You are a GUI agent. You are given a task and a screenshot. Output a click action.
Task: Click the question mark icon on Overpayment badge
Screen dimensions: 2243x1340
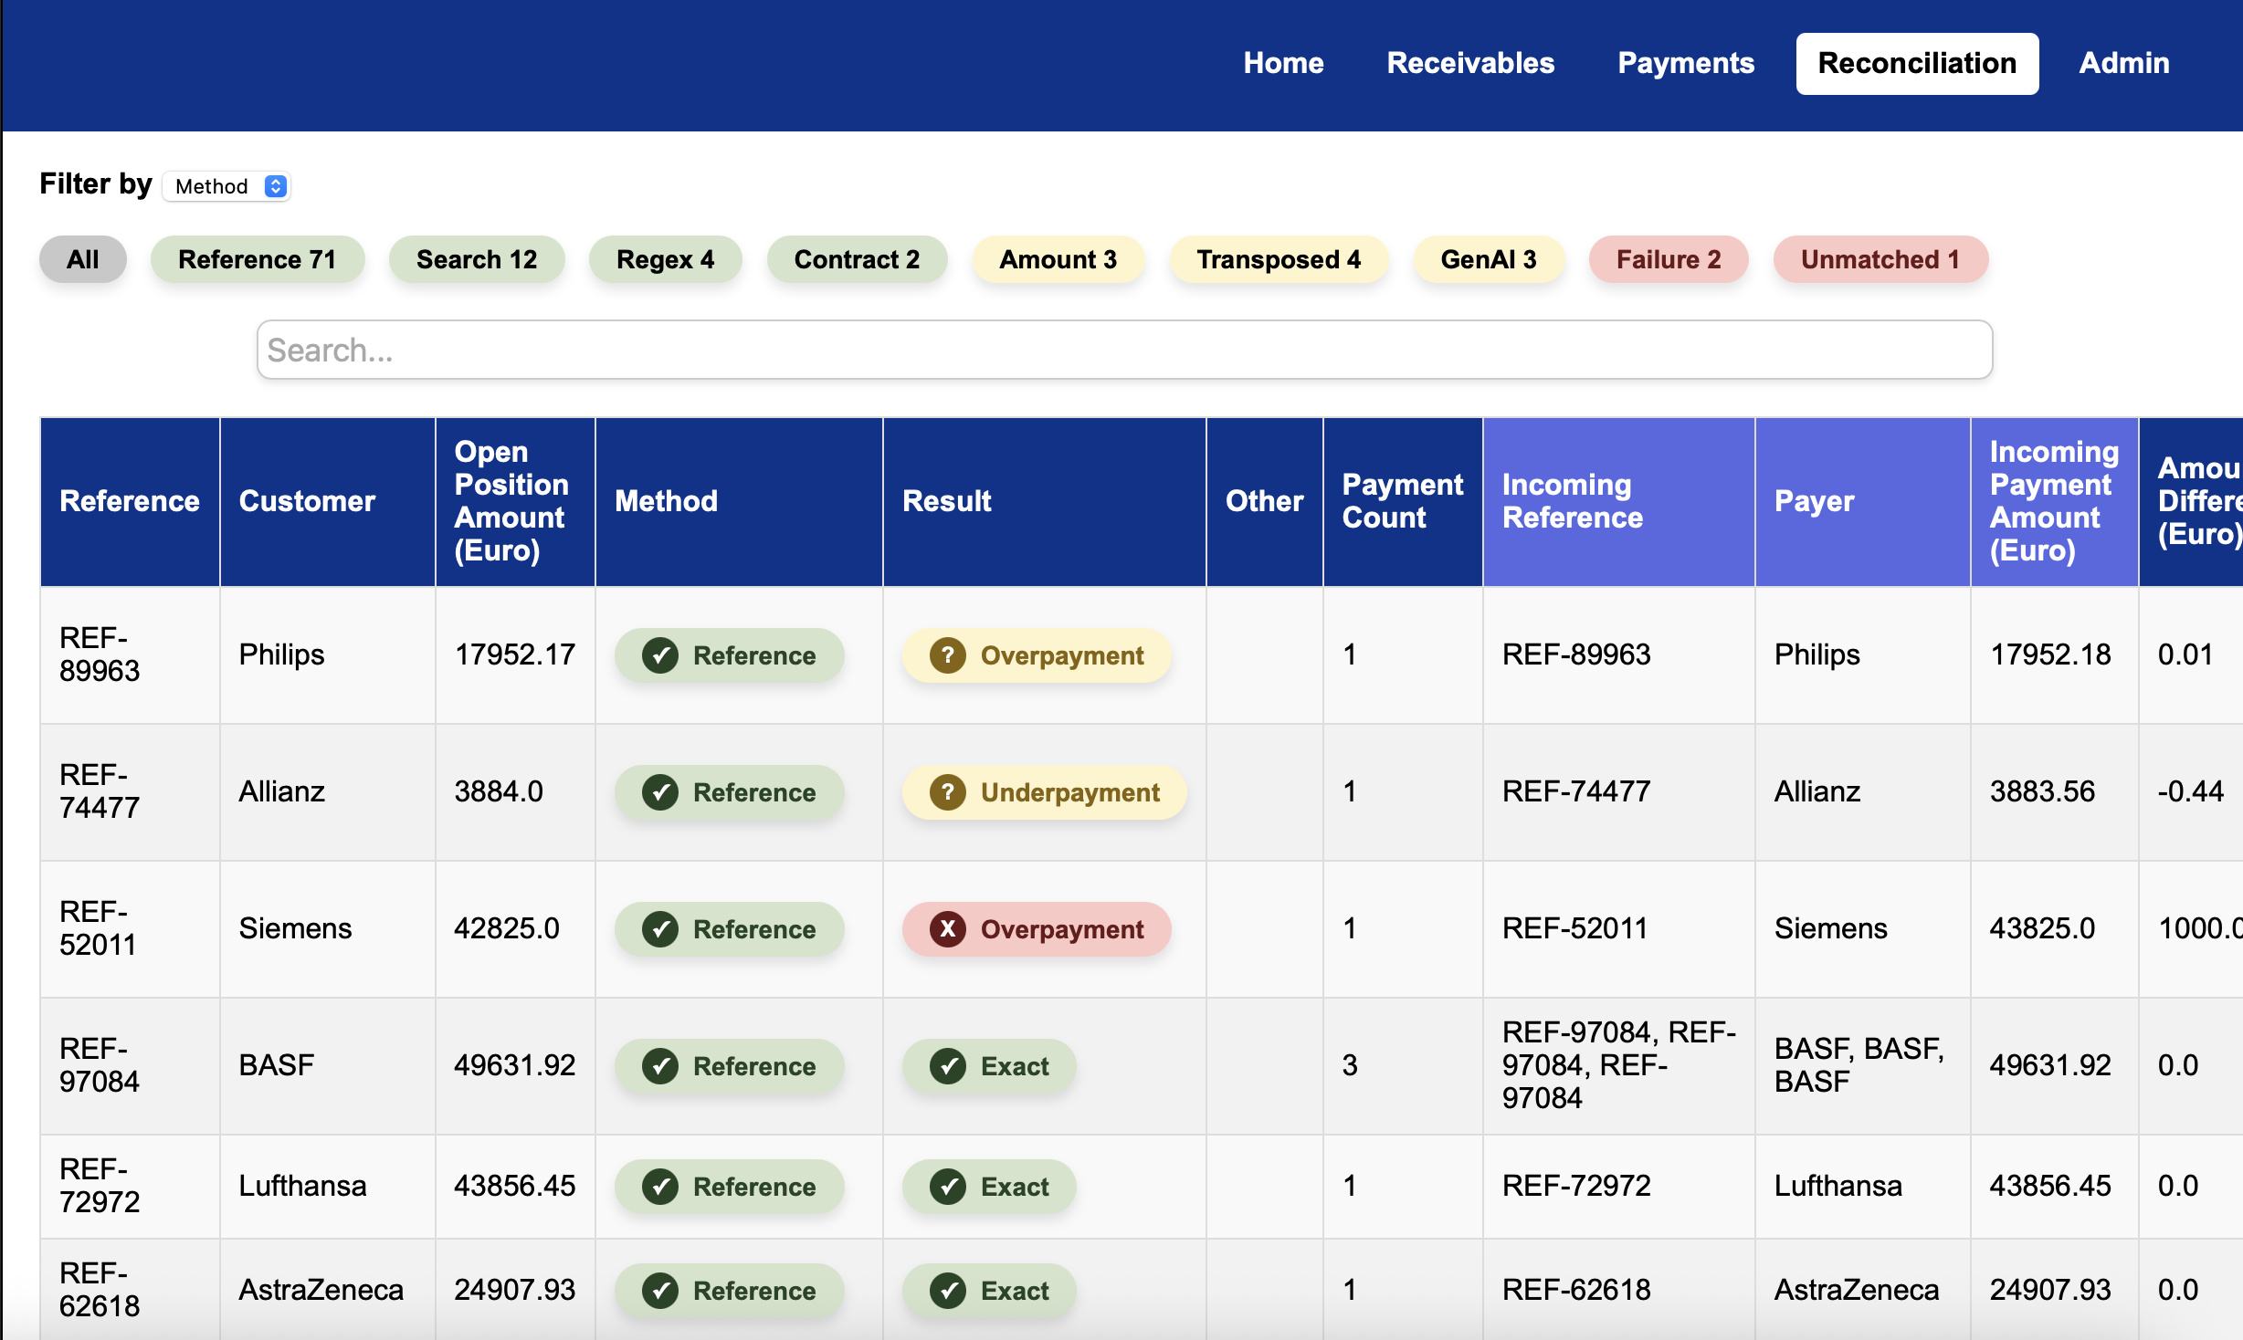pos(948,655)
